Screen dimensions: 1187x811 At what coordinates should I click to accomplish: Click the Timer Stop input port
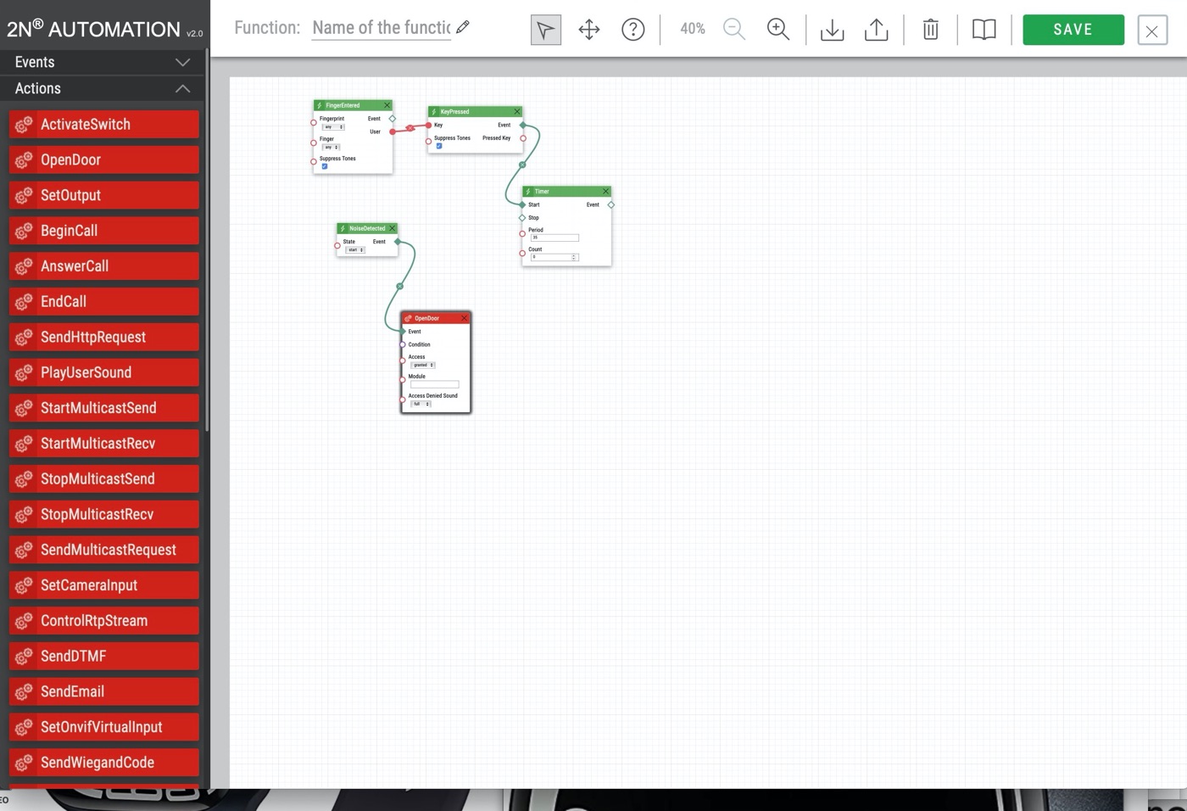click(x=522, y=218)
